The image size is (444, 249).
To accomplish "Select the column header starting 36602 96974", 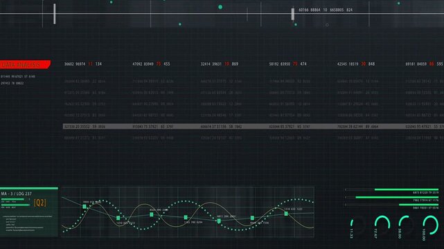I will tap(83, 64).
